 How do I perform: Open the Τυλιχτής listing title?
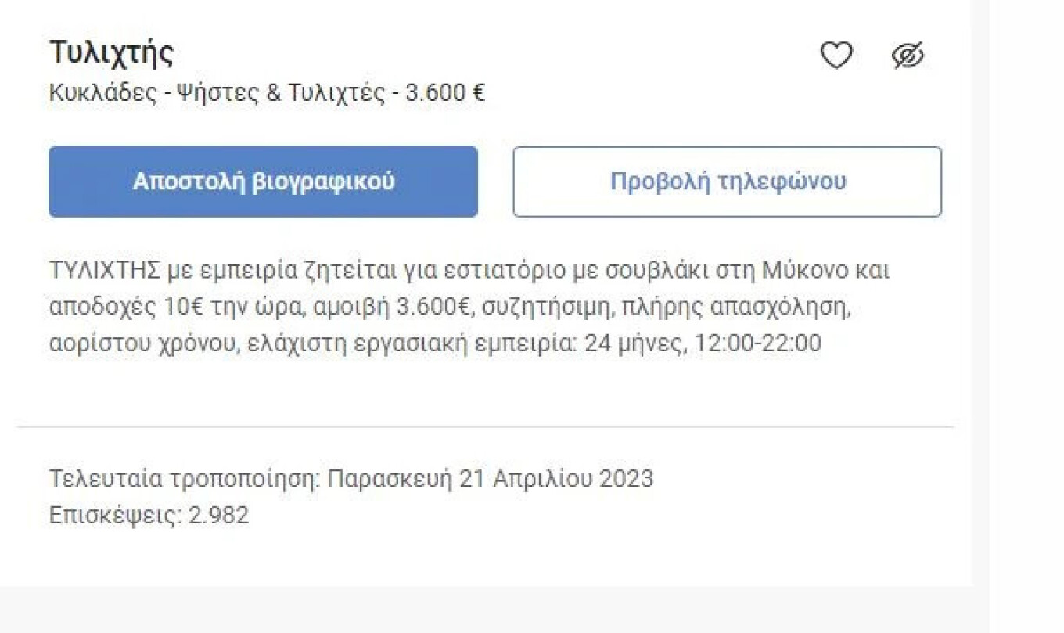coord(111,53)
